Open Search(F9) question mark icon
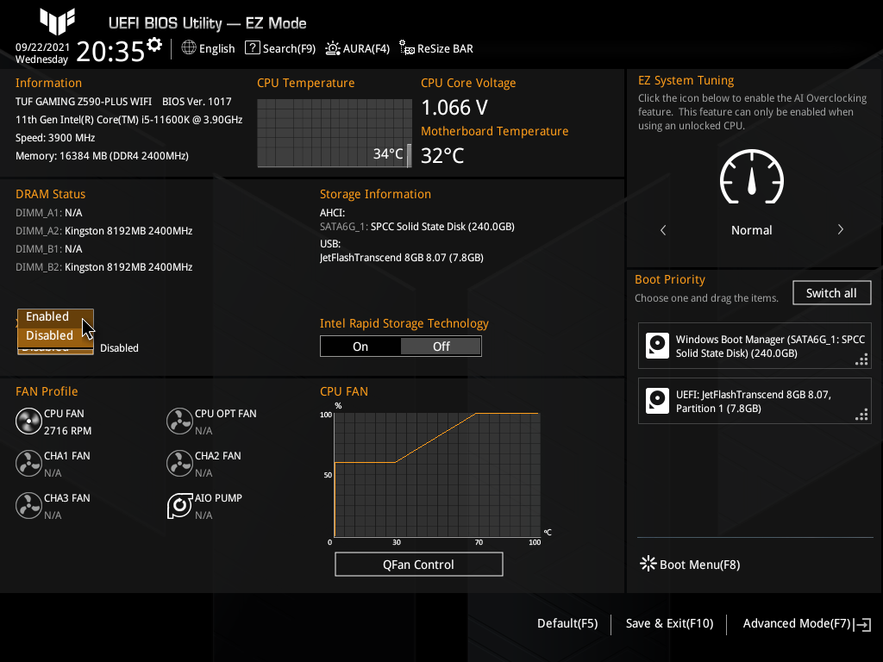Viewport: 883px width, 662px height. 253,48
